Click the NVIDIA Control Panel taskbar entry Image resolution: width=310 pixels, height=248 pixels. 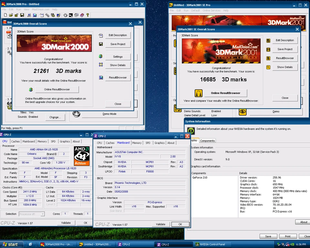click(212, 244)
